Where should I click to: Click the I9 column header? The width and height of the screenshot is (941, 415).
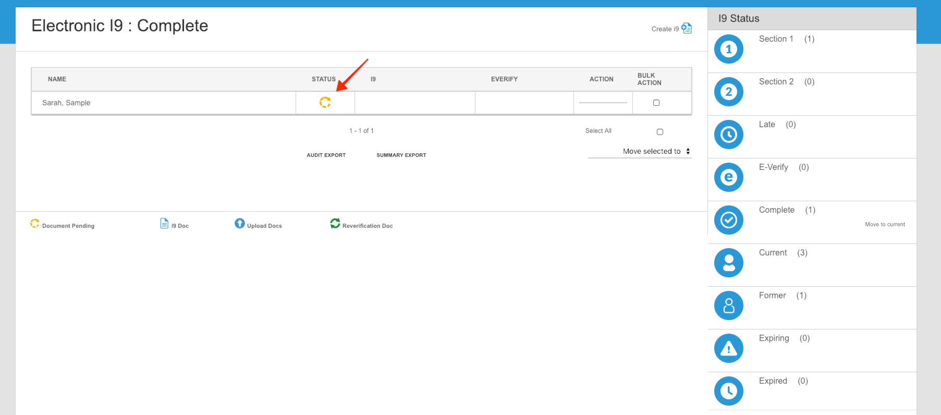coord(373,79)
